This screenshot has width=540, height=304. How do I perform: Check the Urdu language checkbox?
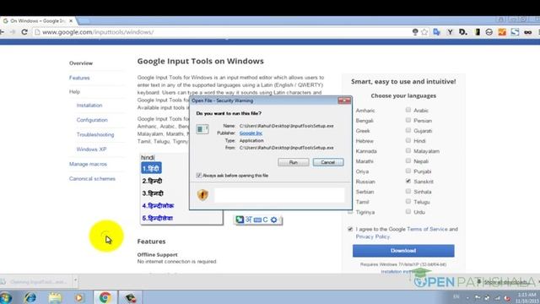(408, 211)
